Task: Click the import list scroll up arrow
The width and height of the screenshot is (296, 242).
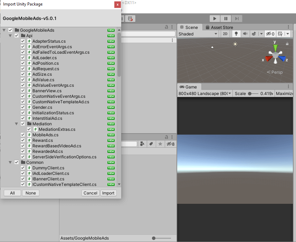Action: coord(119,30)
